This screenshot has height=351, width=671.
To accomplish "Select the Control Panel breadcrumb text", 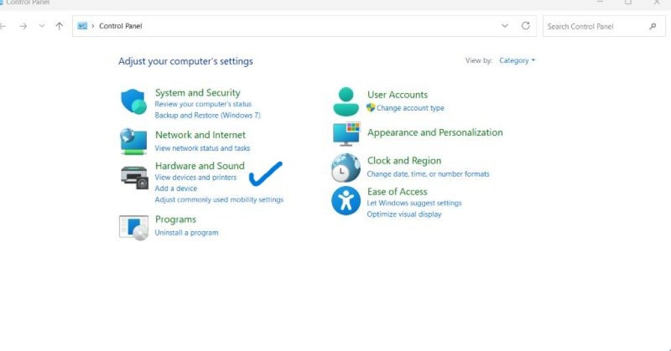I will click(121, 26).
